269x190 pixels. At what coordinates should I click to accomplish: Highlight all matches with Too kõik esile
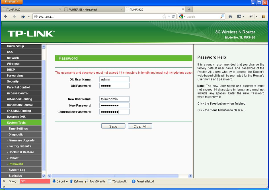95,181
